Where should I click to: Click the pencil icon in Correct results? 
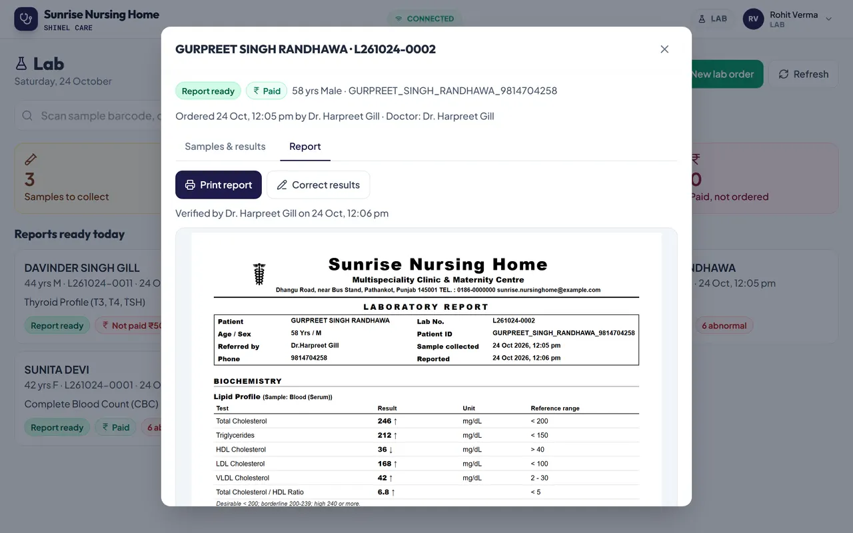point(282,185)
